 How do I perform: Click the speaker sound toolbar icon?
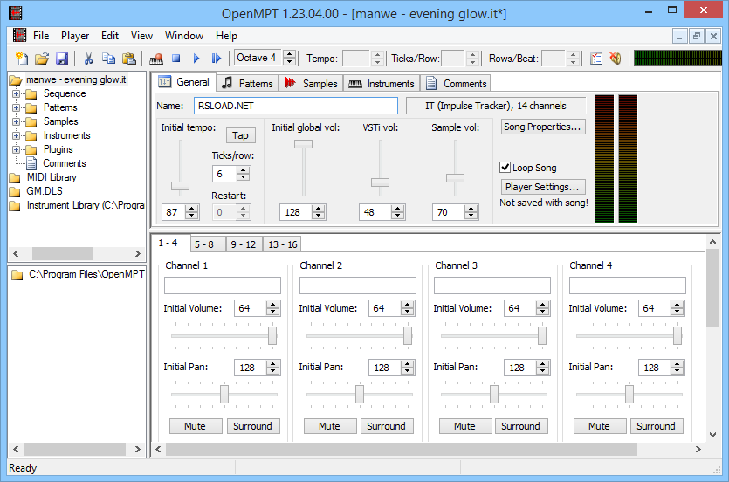[616, 59]
